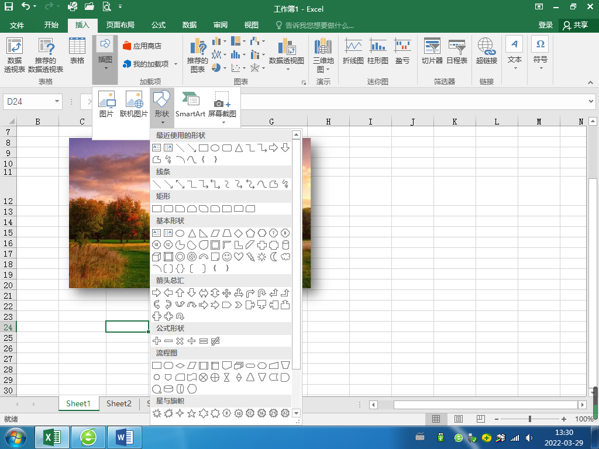The image size is (599, 449).
Task: Expand 我的加载项 add-ins arrow
Action: 175,64
